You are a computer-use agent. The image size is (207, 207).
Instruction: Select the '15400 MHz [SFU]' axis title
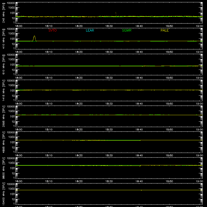[x=3, y=194]
